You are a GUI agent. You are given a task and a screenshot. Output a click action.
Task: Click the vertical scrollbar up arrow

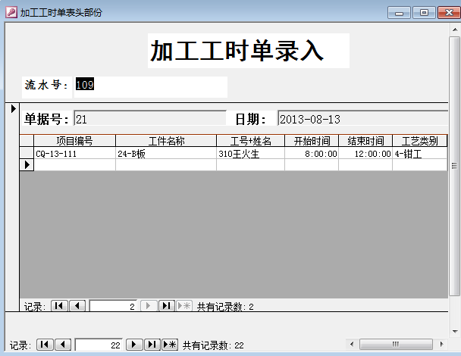pos(455,30)
